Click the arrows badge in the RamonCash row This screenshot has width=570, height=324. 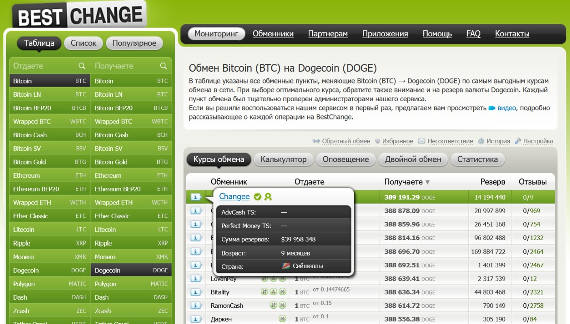pos(274,305)
